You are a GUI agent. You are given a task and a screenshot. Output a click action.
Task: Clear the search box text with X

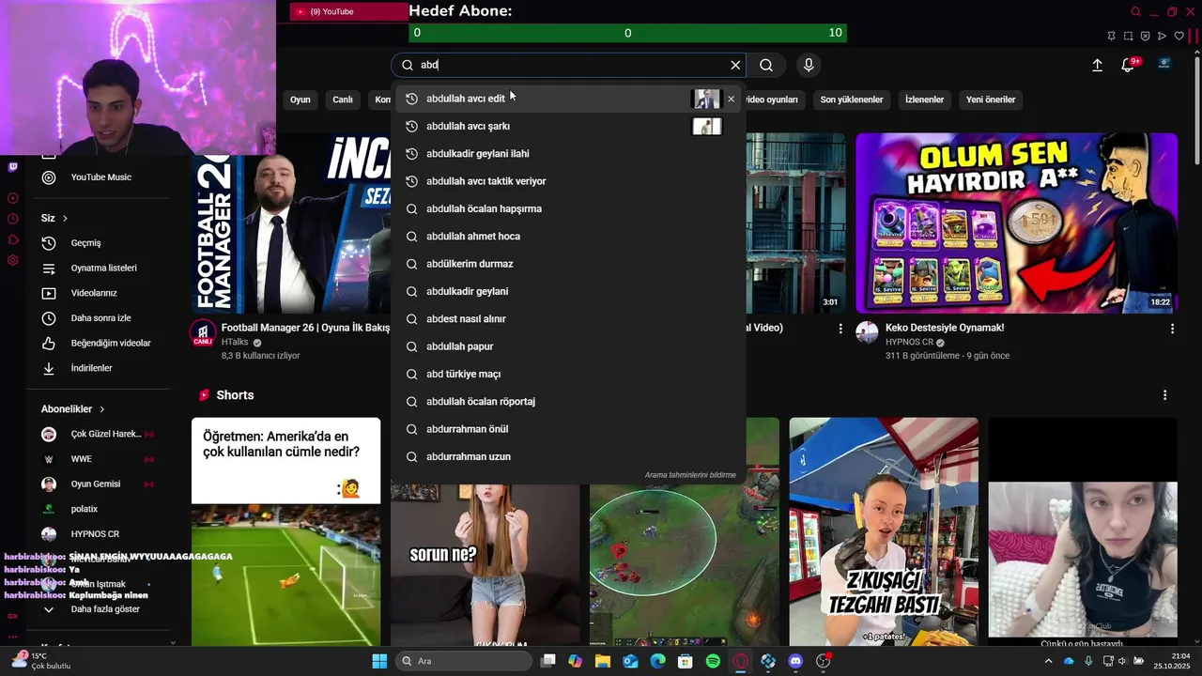coord(735,65)
